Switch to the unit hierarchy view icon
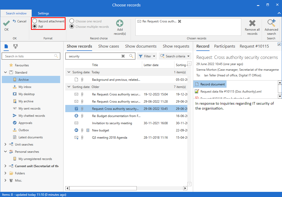This screenshot has width=282, height=197. (15, 46)
